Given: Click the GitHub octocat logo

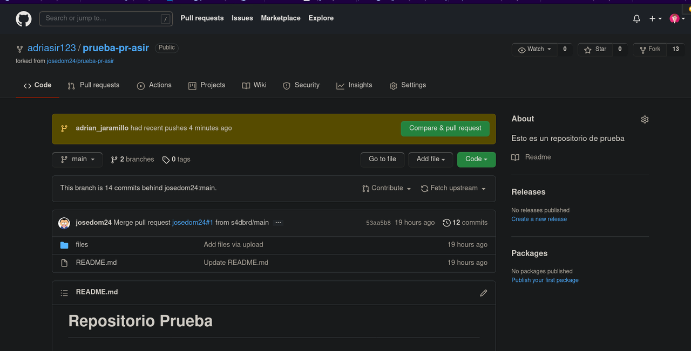Looking at the screenshot, I should tap(24, 19).
